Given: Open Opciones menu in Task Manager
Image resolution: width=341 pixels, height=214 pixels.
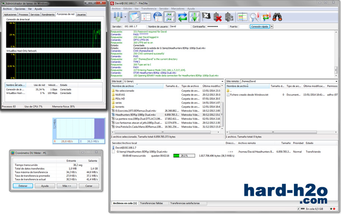Looking at the screenshot, I should pyautogui.click(x=20, y=9).
